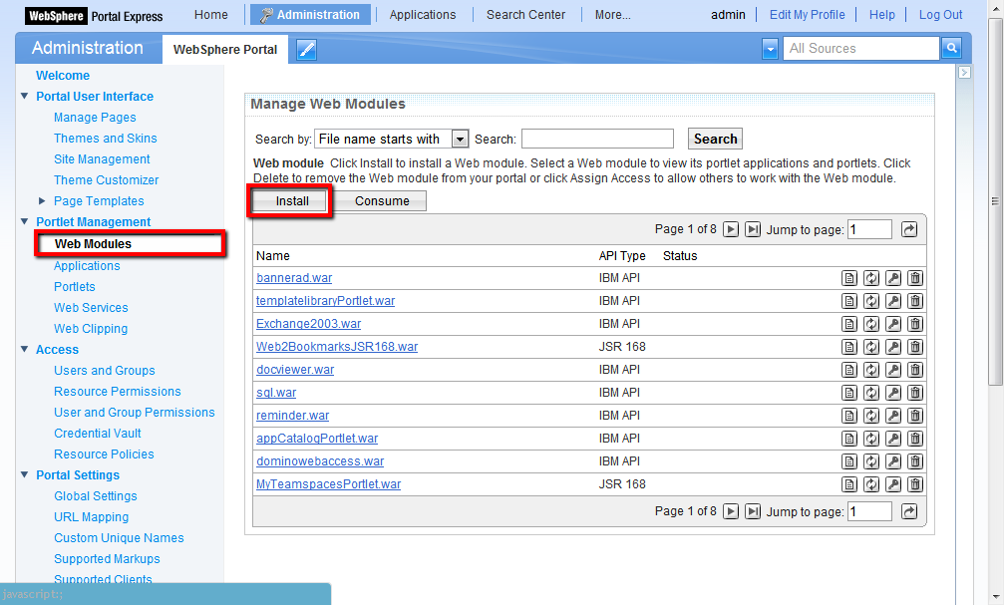
Task: Click top go-to-page arrow icon
Action: coord(909,229)
